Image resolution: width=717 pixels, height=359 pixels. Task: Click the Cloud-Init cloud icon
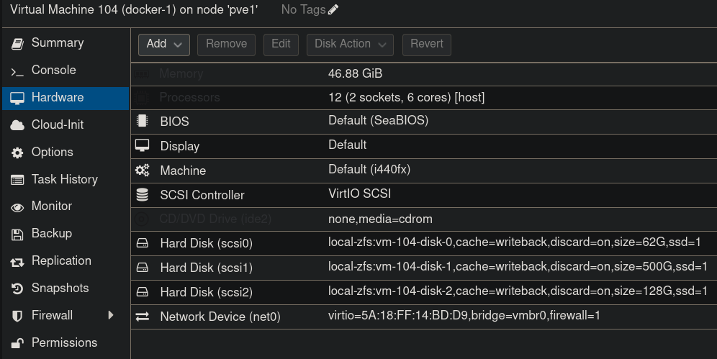click(x=18, y=125)
